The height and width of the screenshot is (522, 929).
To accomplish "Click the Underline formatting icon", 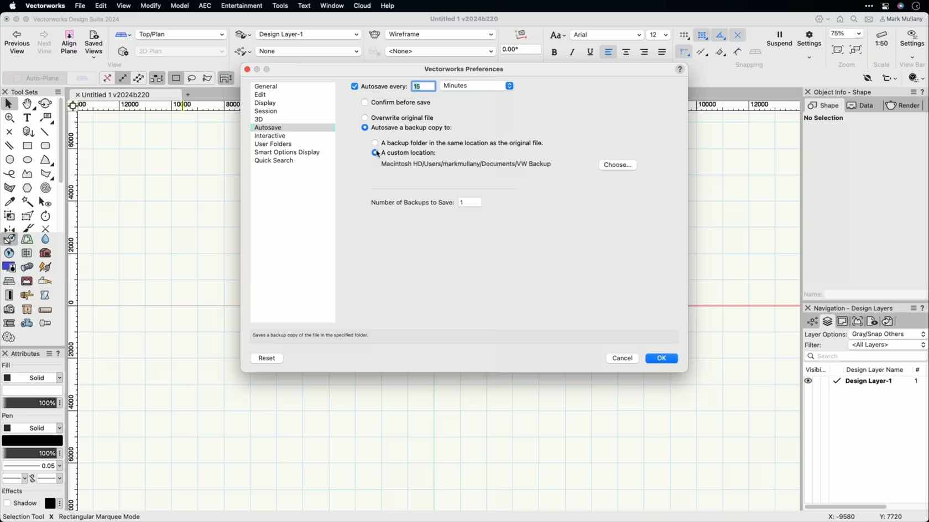I will click(590, 52).
